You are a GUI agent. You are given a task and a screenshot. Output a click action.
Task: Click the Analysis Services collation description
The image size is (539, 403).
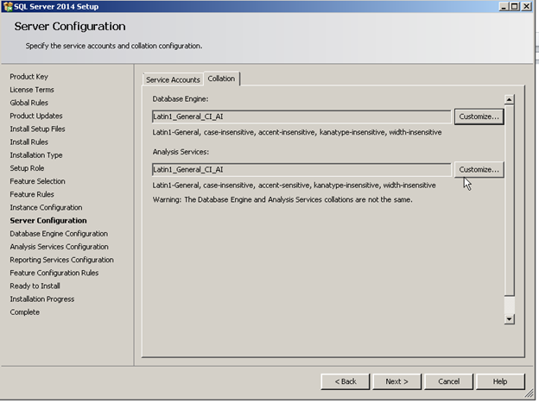[294, 186]
